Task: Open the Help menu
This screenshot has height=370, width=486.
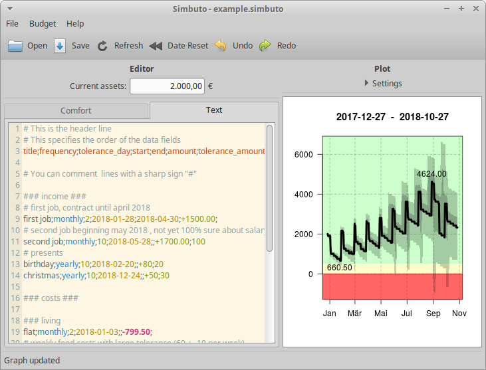Action: pos(75,24)
